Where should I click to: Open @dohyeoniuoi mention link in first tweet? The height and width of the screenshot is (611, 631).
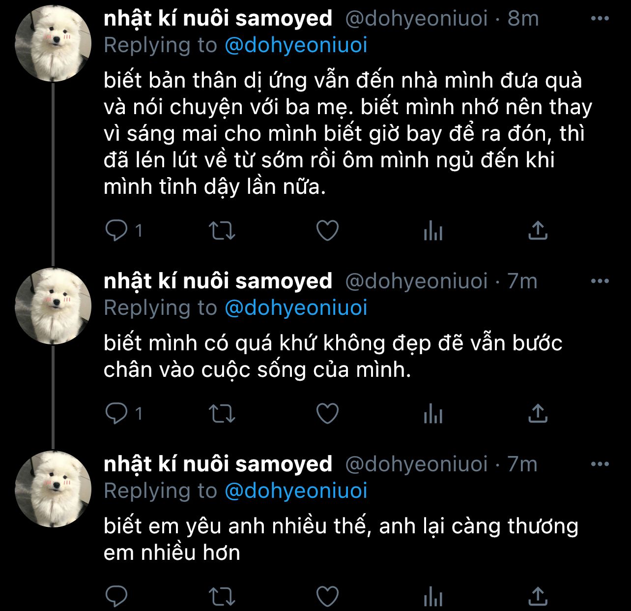point(296,45)
